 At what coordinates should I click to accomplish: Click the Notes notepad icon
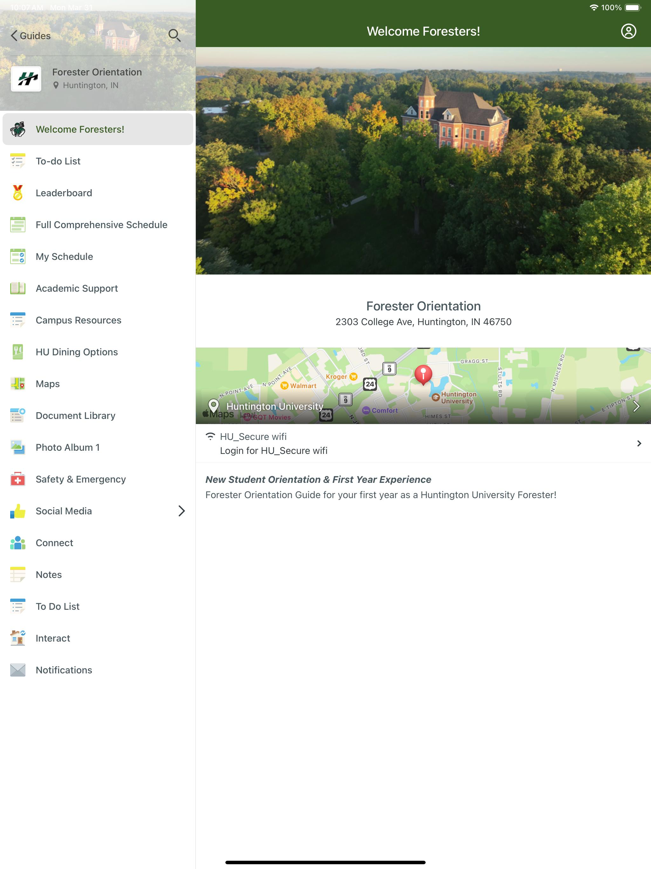pos(18,575)
